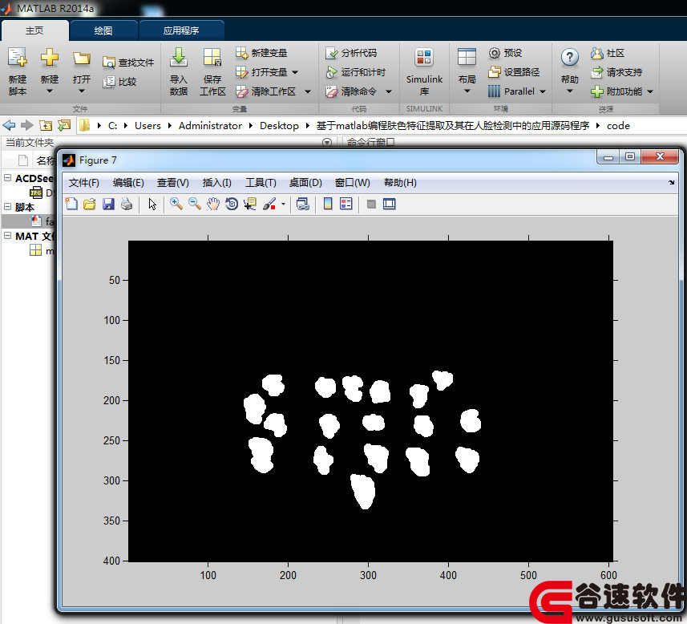
Task: Print the figure using printer icon
Action: click(127, 204)
